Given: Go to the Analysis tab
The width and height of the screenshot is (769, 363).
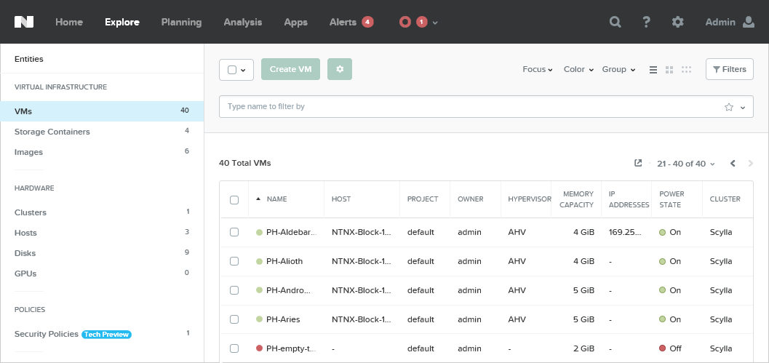Looking at the screenshot, I should pos(242,22).
